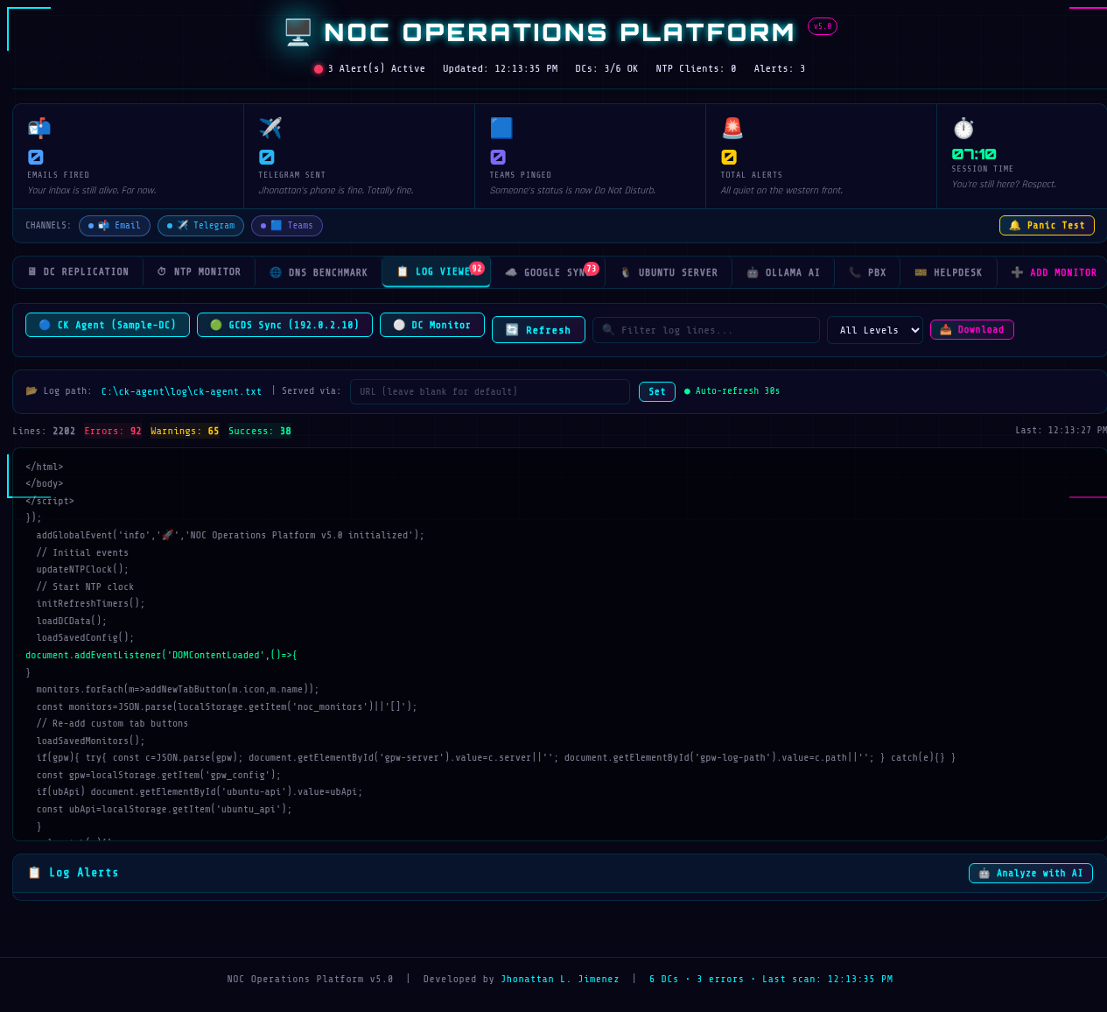
Task: Open the All Levels dropdown
Action: coord(875,330)
